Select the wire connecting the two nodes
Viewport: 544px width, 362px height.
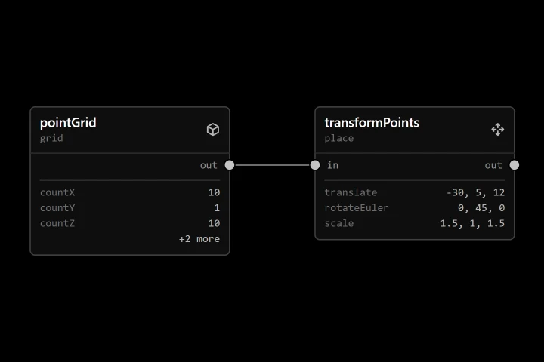272,165
